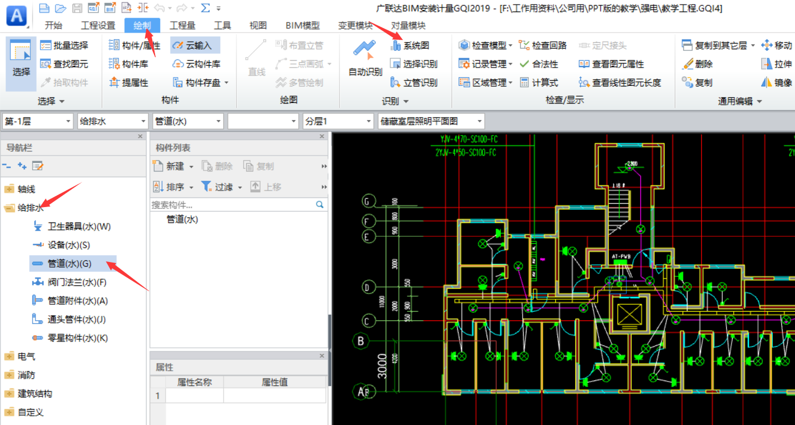Click edit list icon in navigation bar

(x=38, y=166)
